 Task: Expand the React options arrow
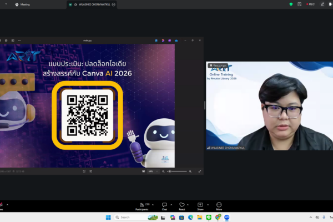tap(188, 205)
